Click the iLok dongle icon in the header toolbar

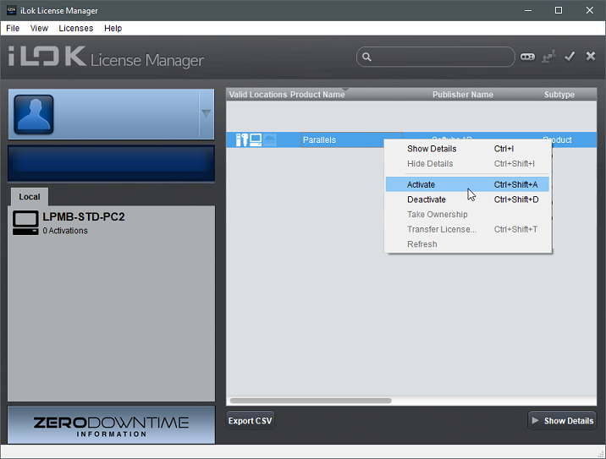point(527,57)
